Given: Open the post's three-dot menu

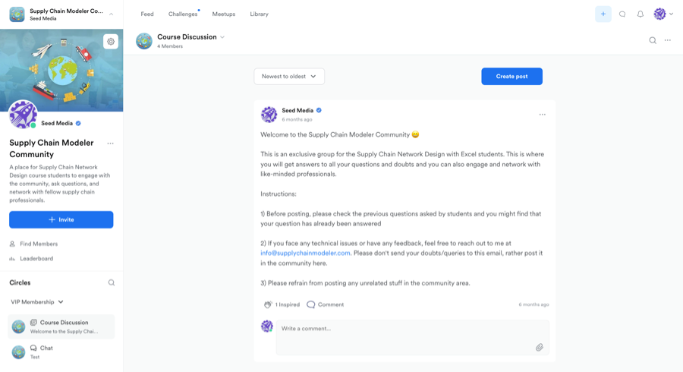Looking at the screenshot, I should pos(542,115).
